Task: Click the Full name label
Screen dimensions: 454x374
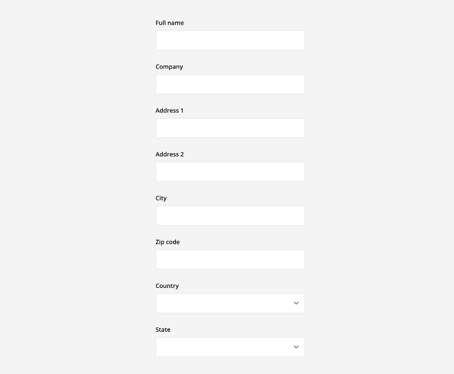Action: 170,23
